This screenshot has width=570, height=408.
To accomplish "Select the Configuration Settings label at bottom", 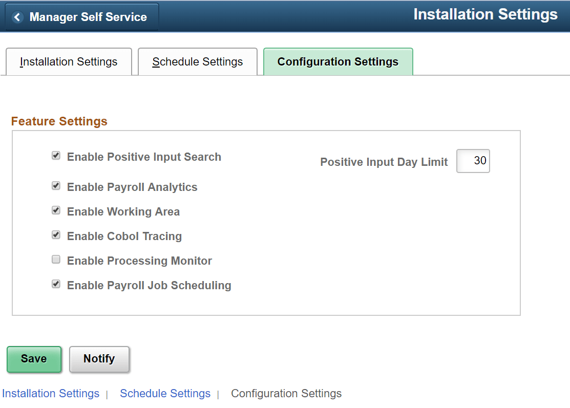I will point(286,393).
